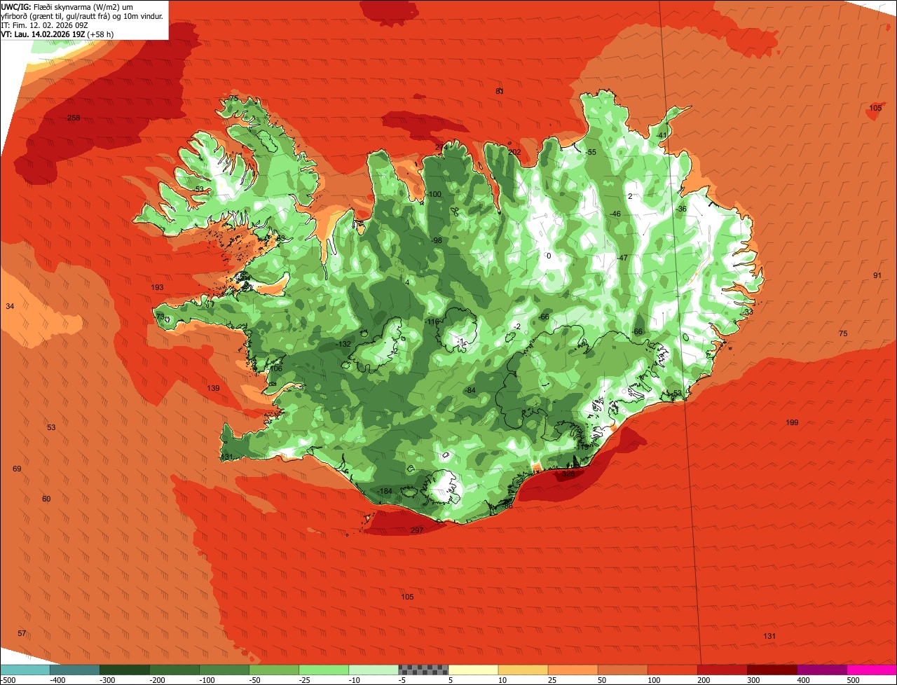Viewport: 897px width, 685px height.
Task: Click the darkest green -300 to -200 legend swatch
Action: [x=125, y=670]
